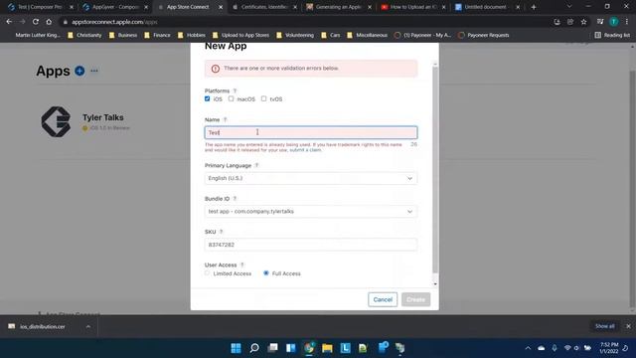Switch to the Untitled document tab
Screen dimensions: 636x358
[487, 7]
